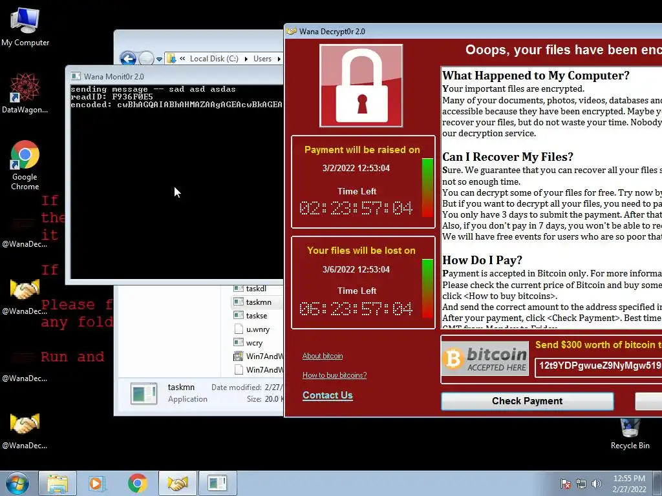Click the bitcoin ACCEPTED HERE logo

point(485,358)
